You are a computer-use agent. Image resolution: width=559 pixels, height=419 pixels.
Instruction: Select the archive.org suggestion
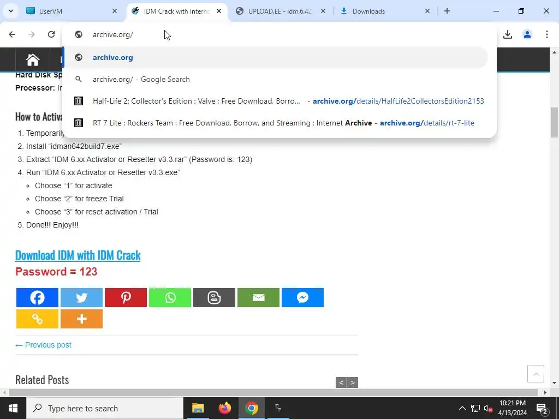pyautogui.click(x=275, y=57)
